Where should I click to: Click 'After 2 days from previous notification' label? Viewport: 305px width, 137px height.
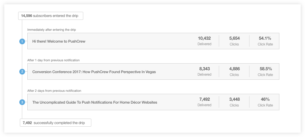pos(54,91)
